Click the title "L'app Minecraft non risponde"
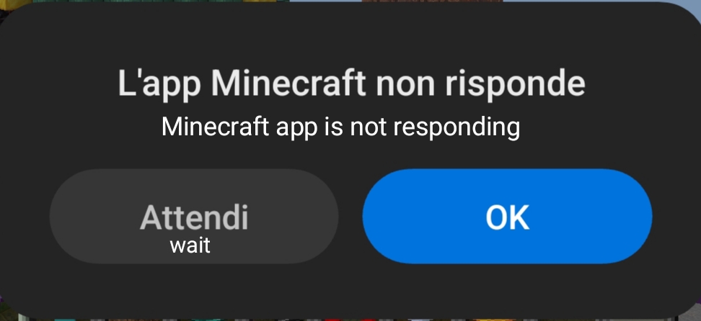The height and width of the screenshot is (321, 701). coord(351,84)
